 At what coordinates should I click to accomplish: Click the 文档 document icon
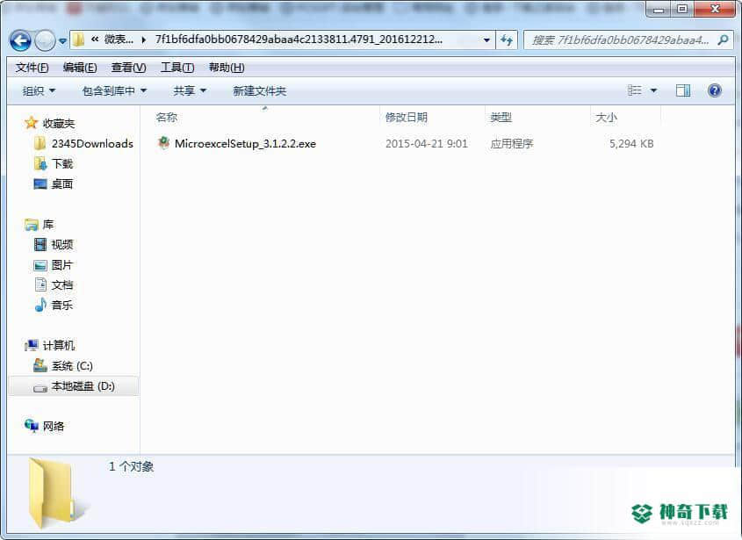[x=40, y=284]
